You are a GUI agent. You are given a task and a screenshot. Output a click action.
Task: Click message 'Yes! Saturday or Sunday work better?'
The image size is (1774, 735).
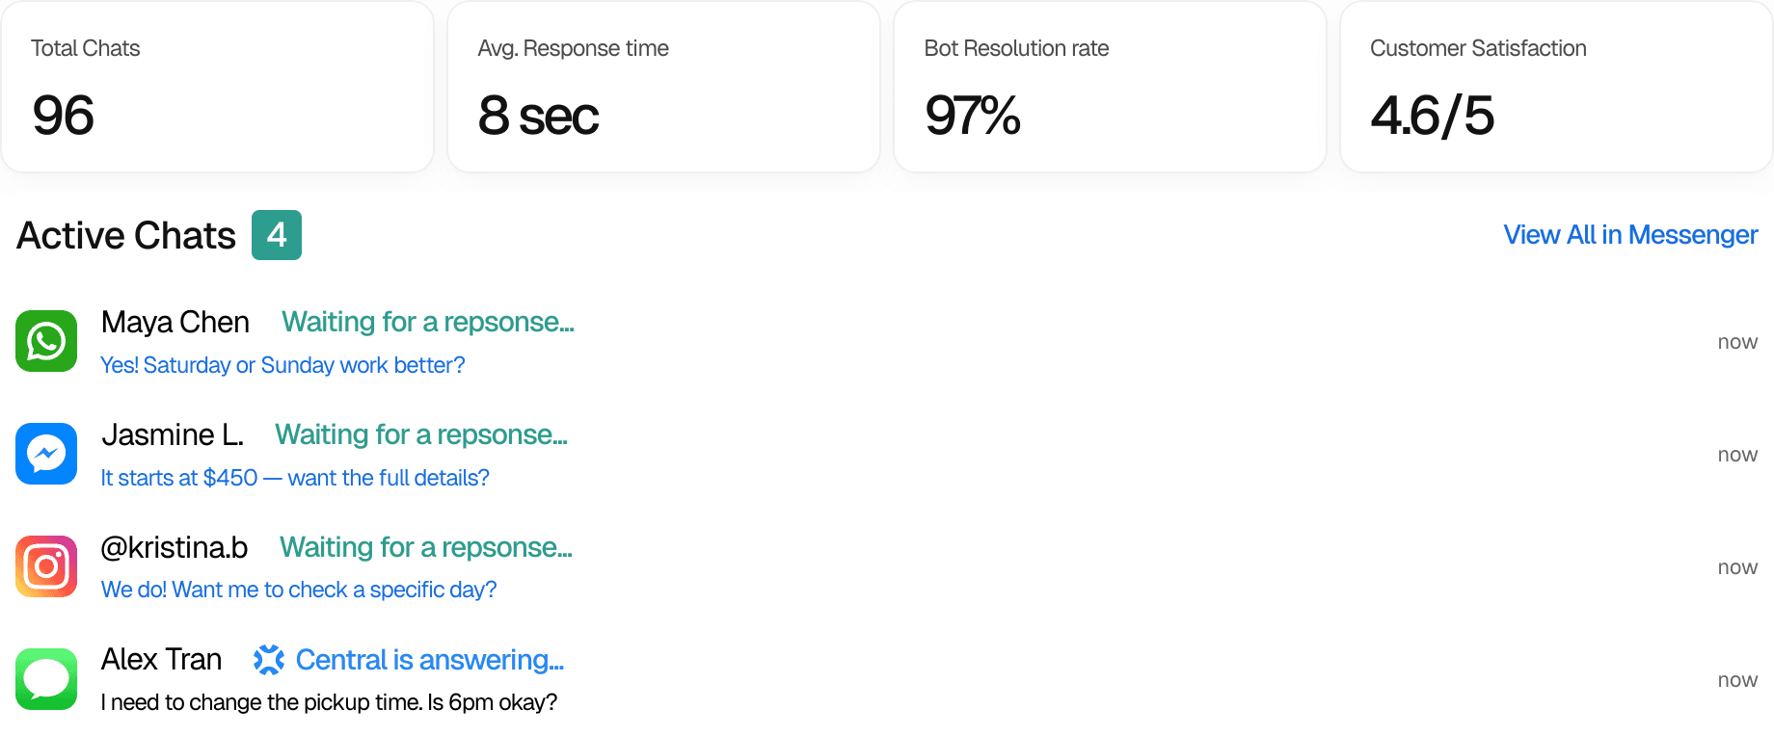(x=282, y=366)
